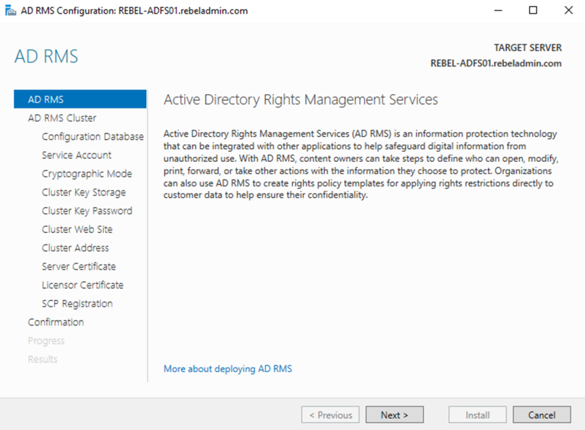Click the Install button
Image resolution: width=585 pixels, height=430 pixels.
[477, 415]
